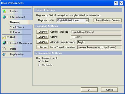Select the General subsection
The width and height of the screenshot is (125, 94).
point(15,22)
